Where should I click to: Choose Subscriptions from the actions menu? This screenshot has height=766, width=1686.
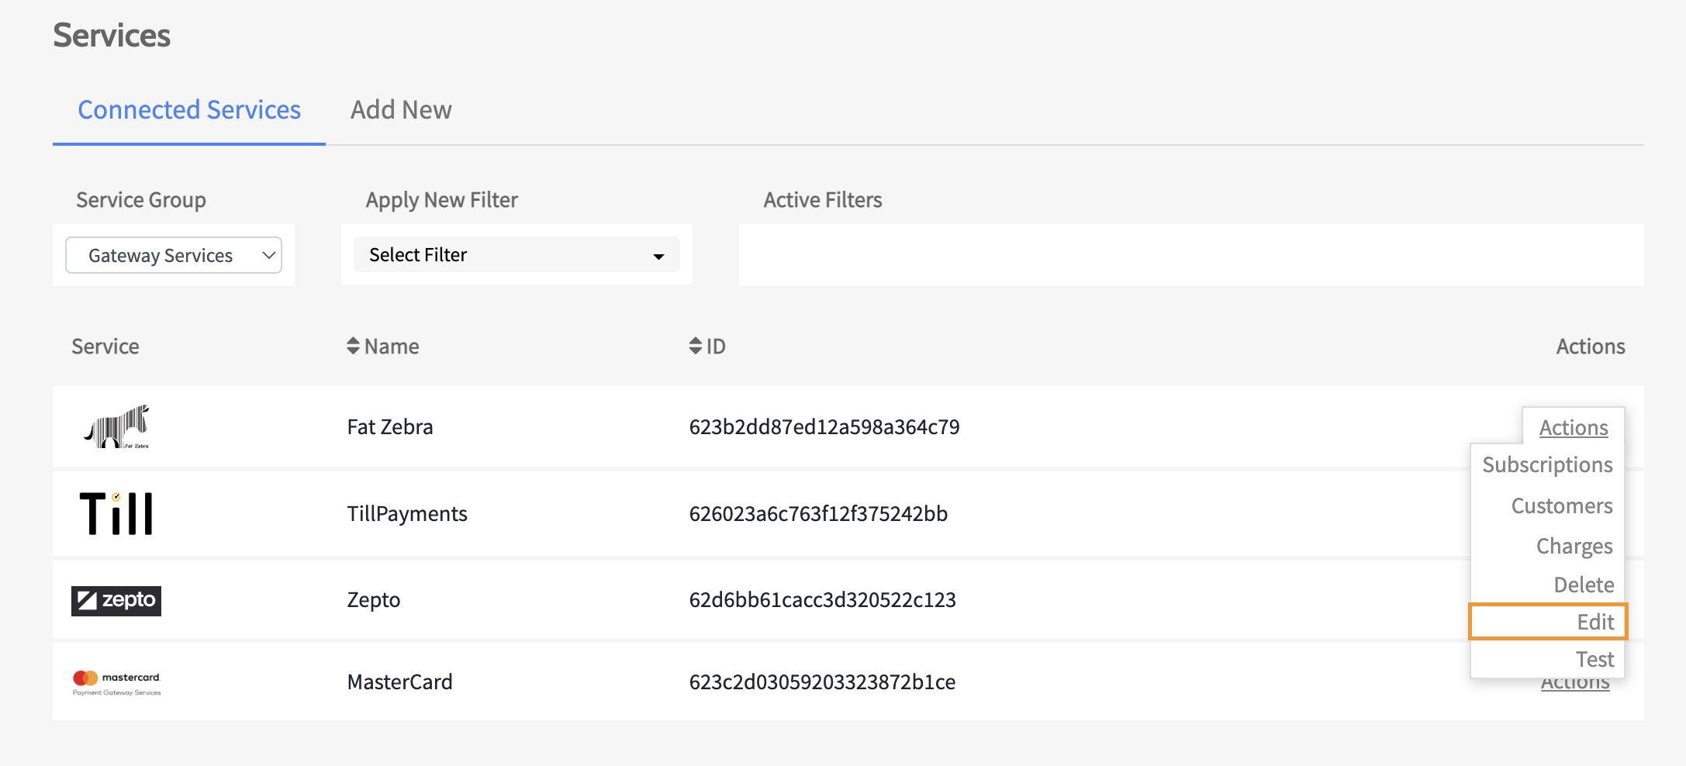click(x=1547, y=464)
